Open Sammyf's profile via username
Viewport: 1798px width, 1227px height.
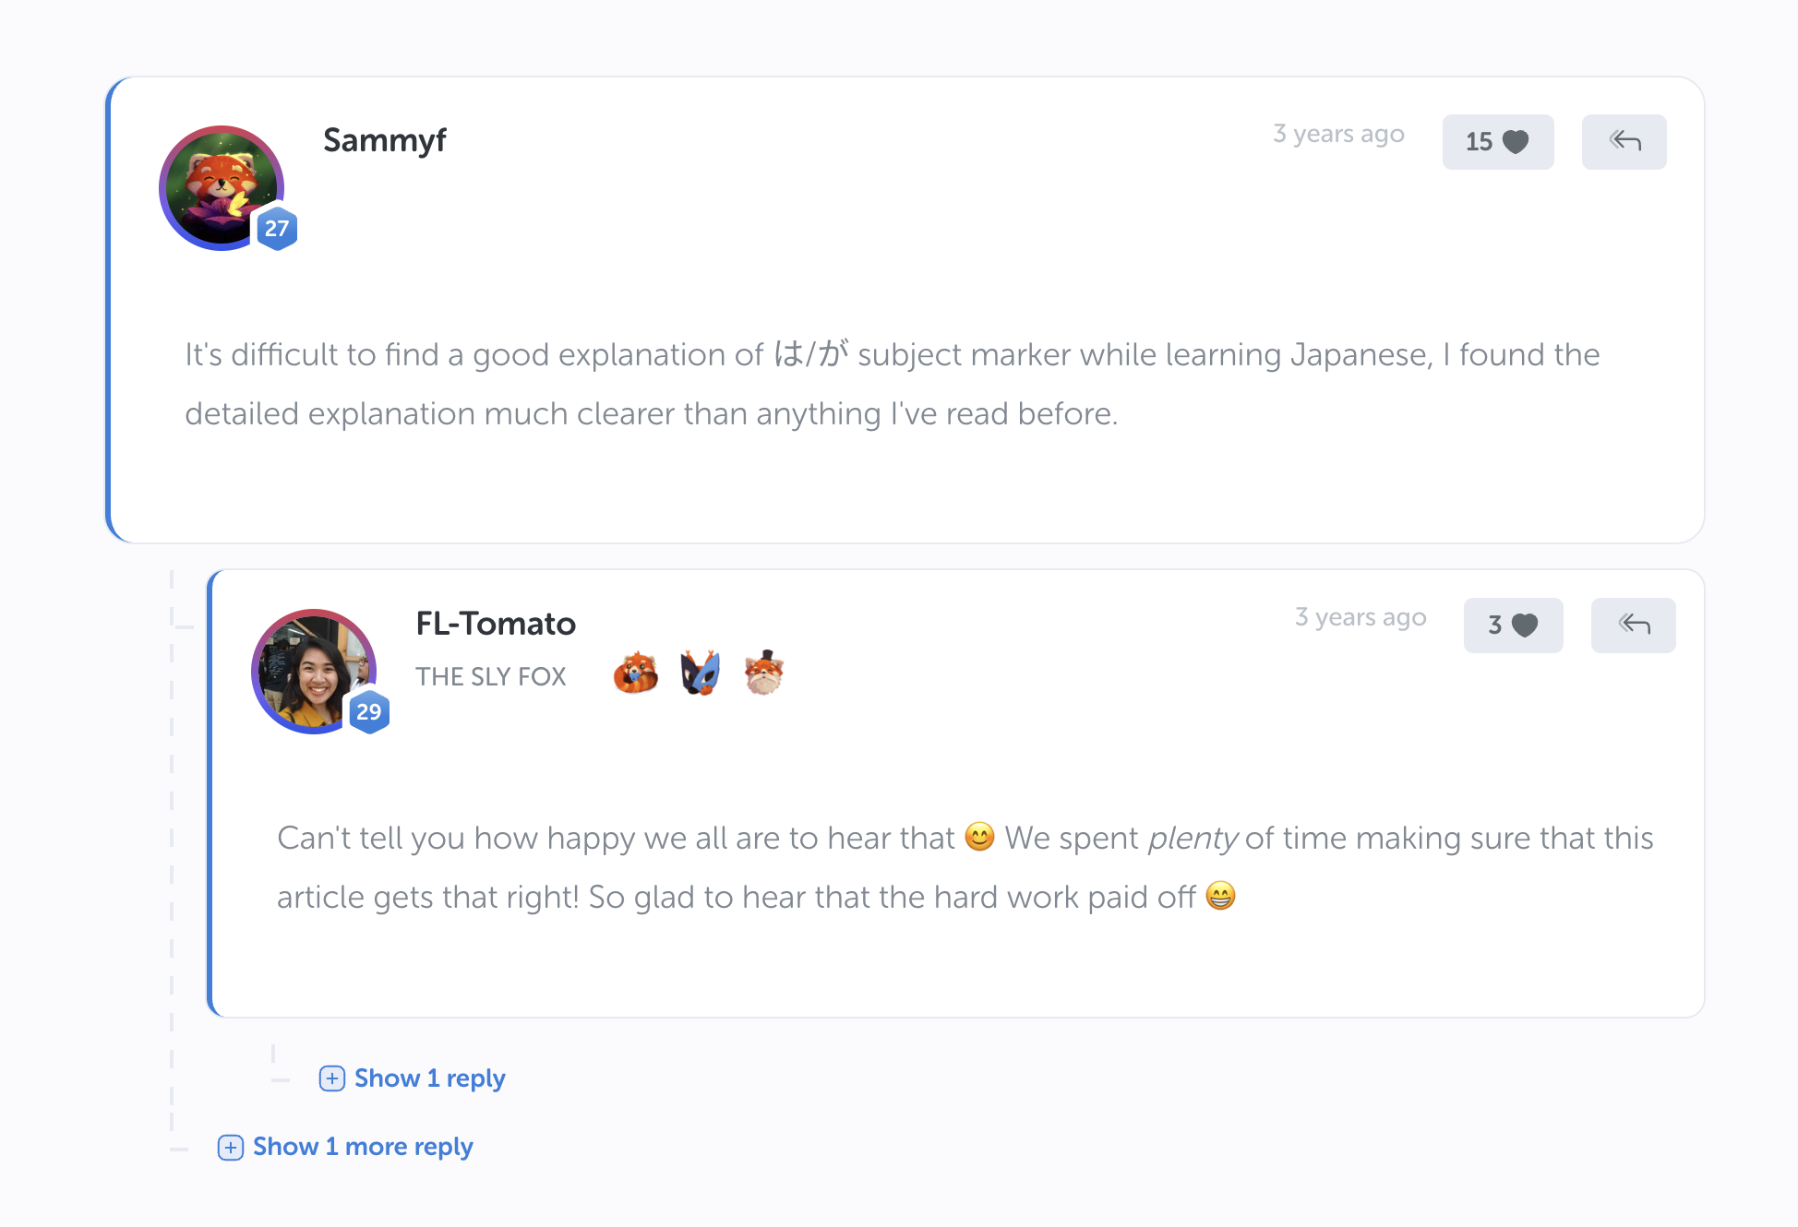384,140
